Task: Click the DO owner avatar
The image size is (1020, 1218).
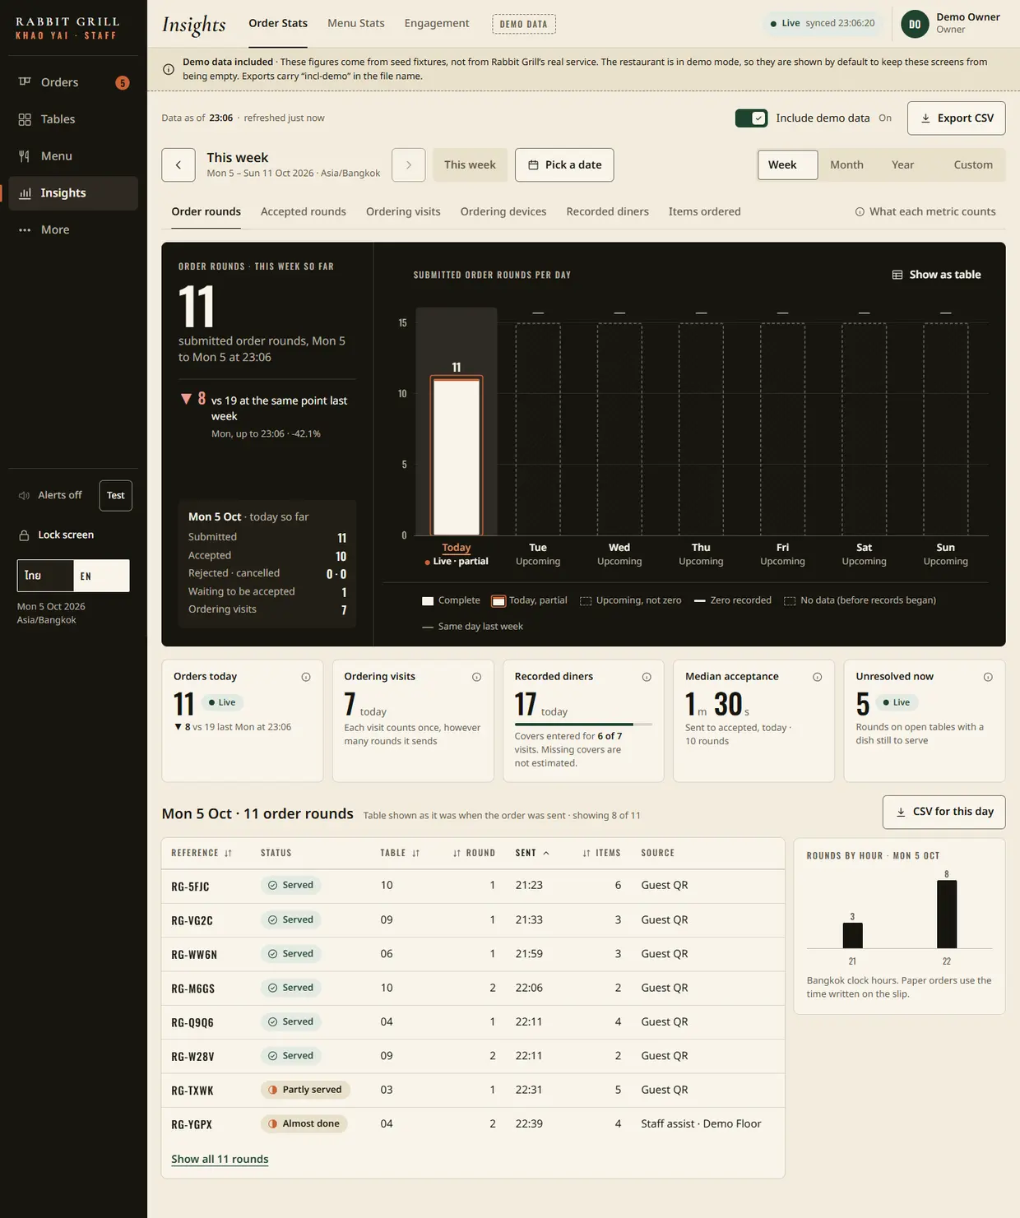Action: click(915, 24)
